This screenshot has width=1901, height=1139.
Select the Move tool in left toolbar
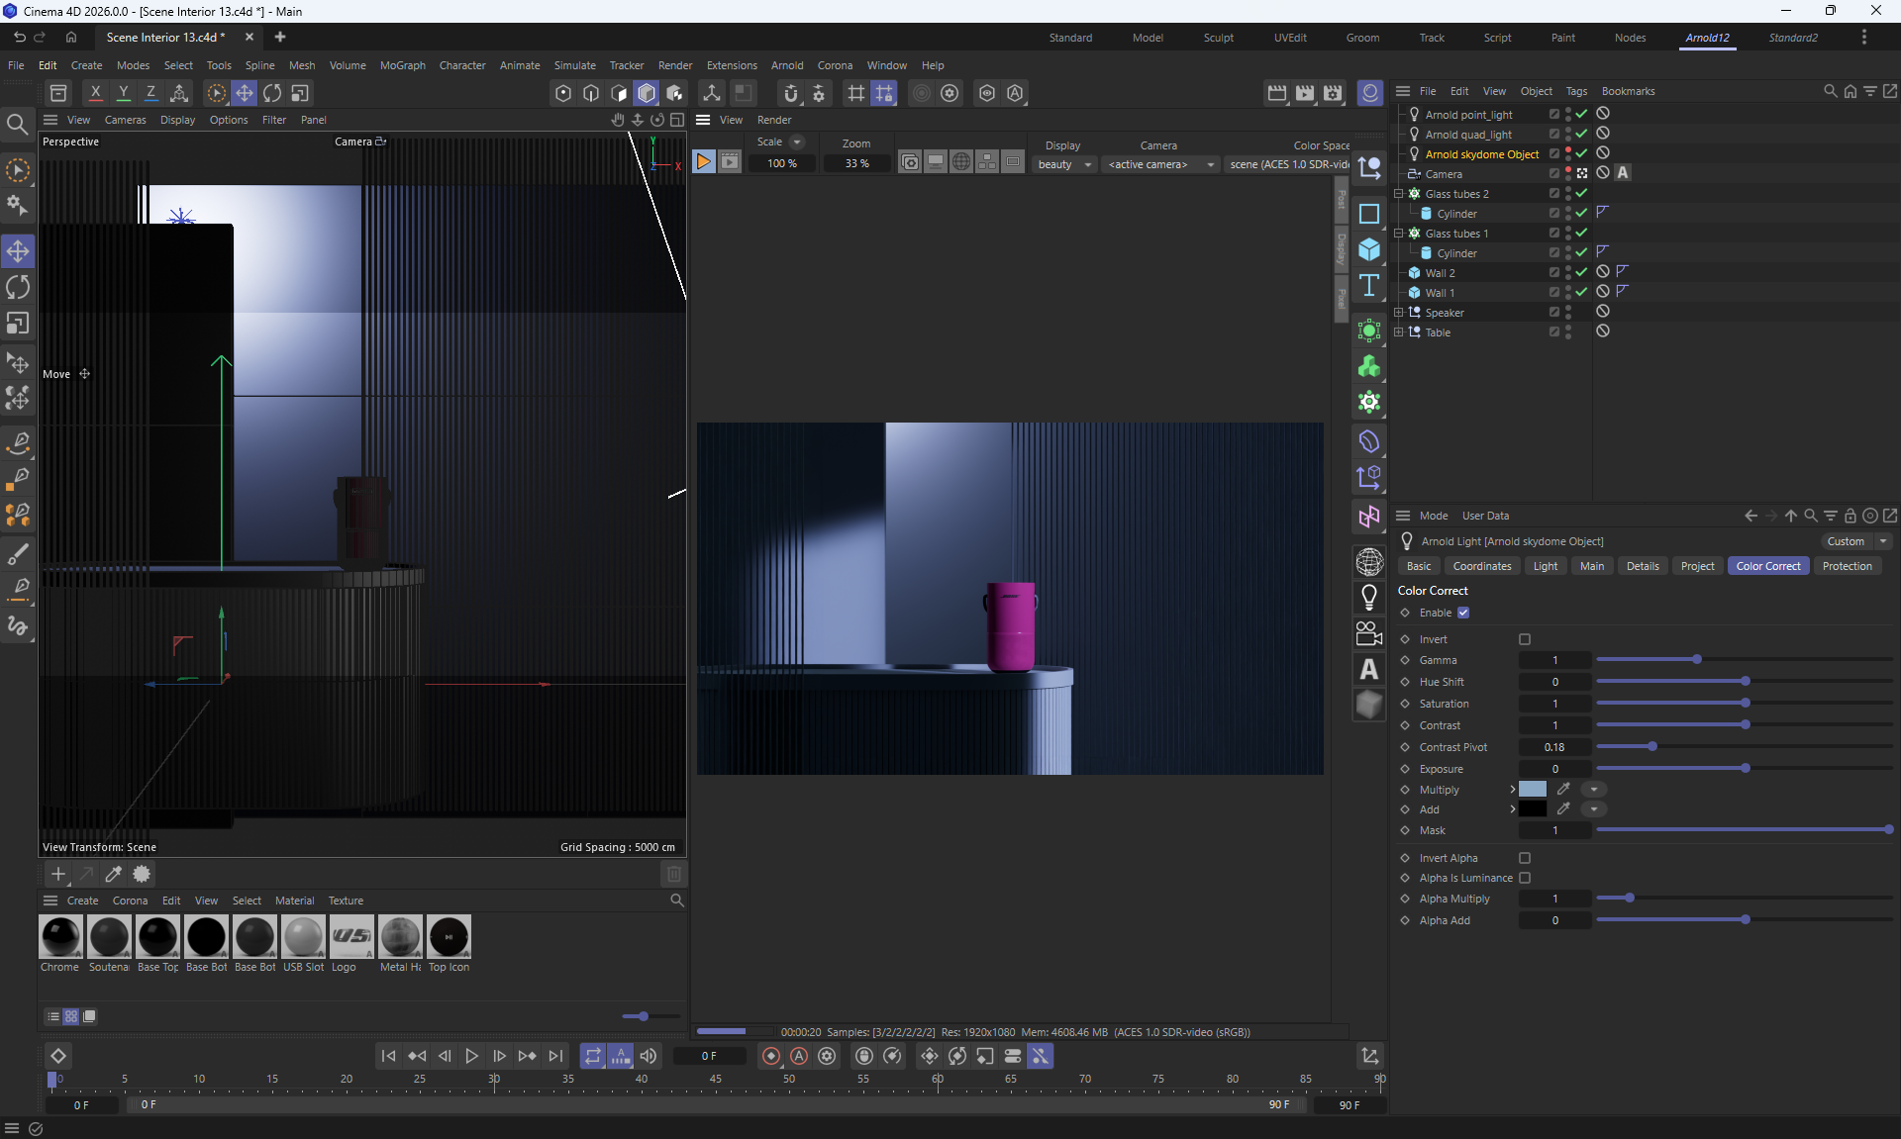click(18, 251)
